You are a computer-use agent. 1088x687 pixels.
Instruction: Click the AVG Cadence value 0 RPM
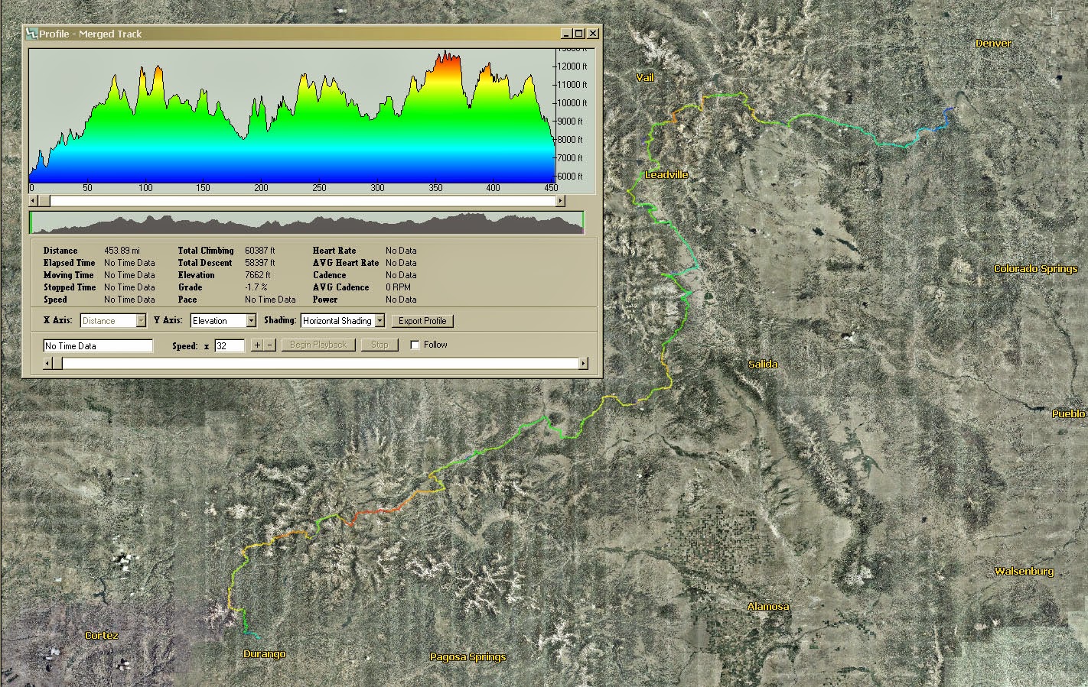point(398,287)
